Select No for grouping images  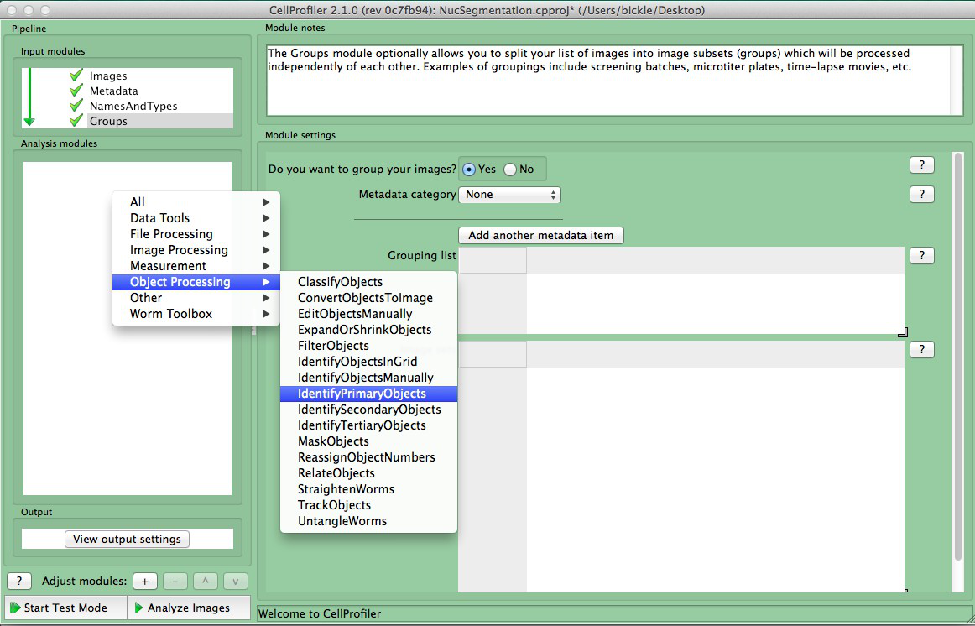(x=510, y=170)
